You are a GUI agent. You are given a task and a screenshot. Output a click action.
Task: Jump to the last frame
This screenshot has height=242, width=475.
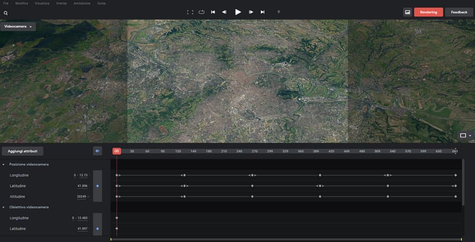coord(262,12)
